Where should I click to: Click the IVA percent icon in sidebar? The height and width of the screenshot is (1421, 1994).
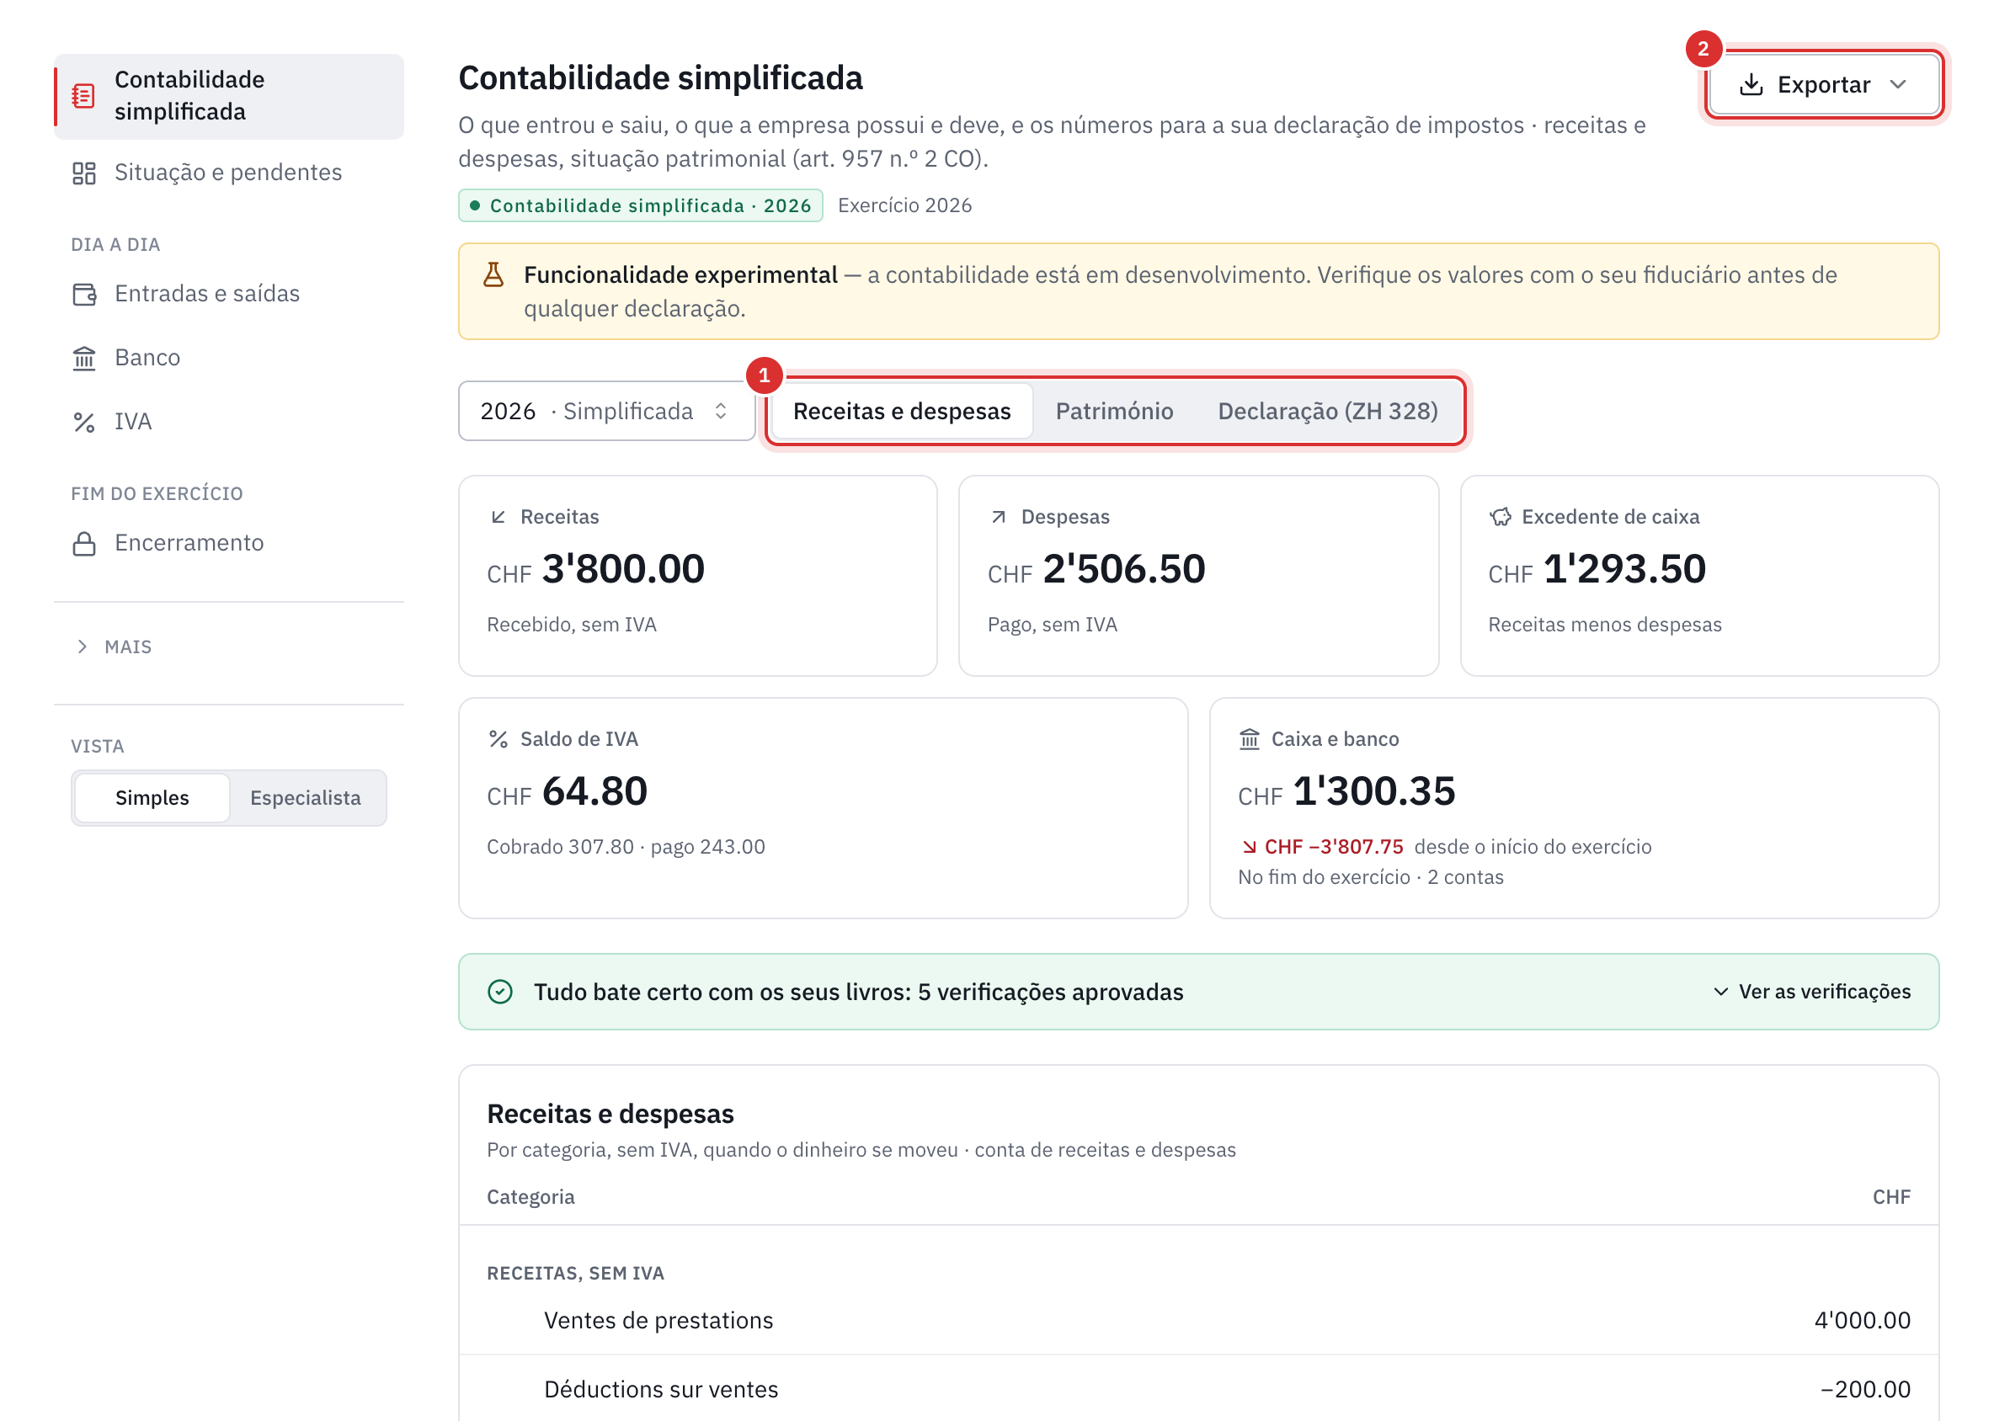(84, 422)
